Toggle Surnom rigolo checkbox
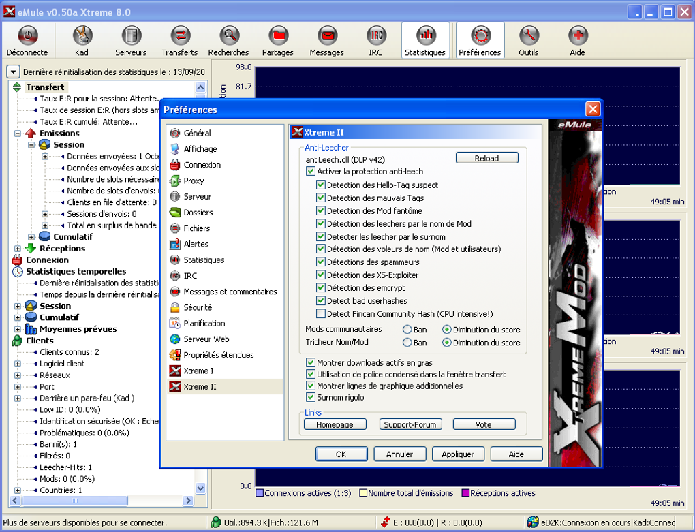Image resolution: width=695 pixels, height=532 pixels. click(310, 397)
